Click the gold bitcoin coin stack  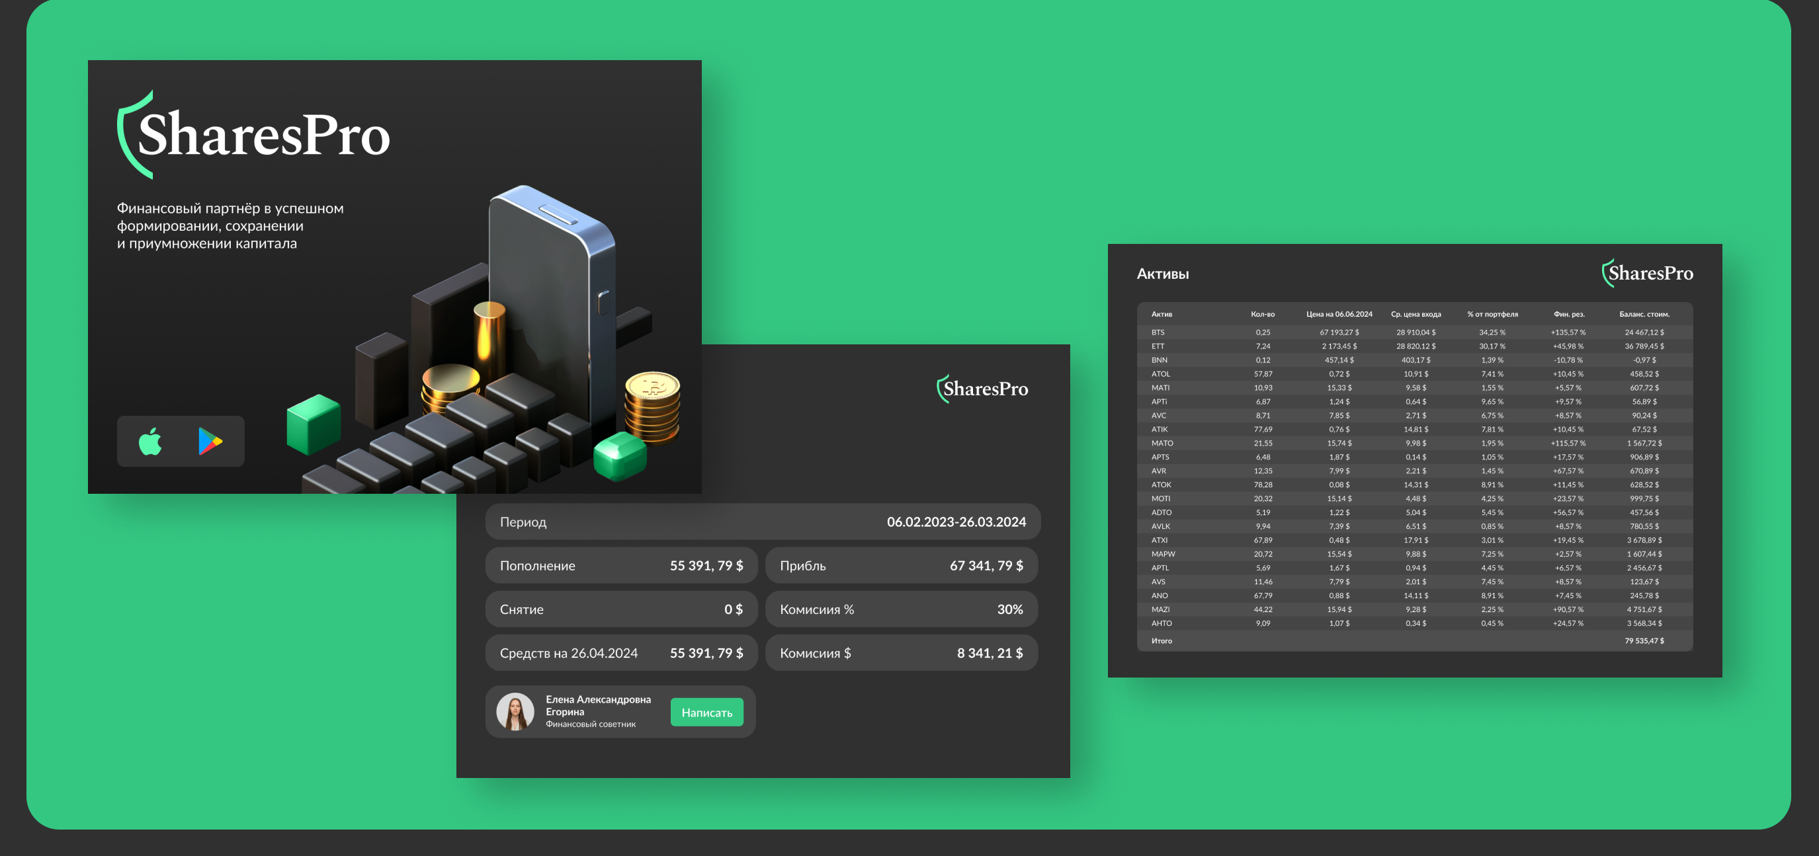[652, 406]
